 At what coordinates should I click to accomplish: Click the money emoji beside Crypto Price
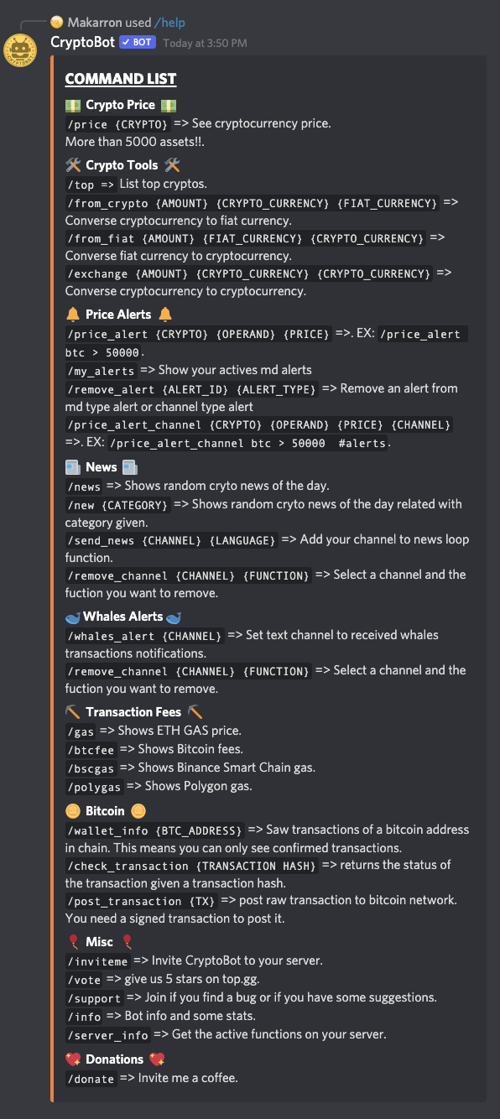point(74,104)
